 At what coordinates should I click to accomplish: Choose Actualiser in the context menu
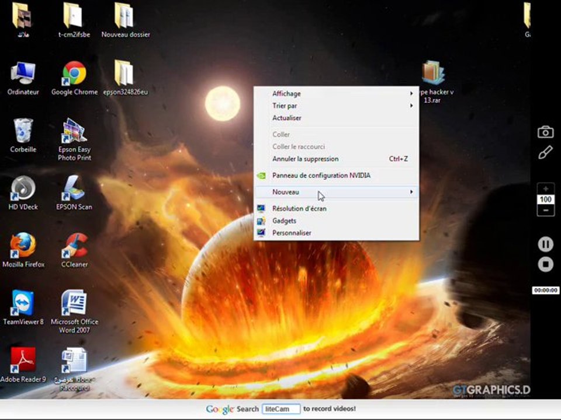337,118
